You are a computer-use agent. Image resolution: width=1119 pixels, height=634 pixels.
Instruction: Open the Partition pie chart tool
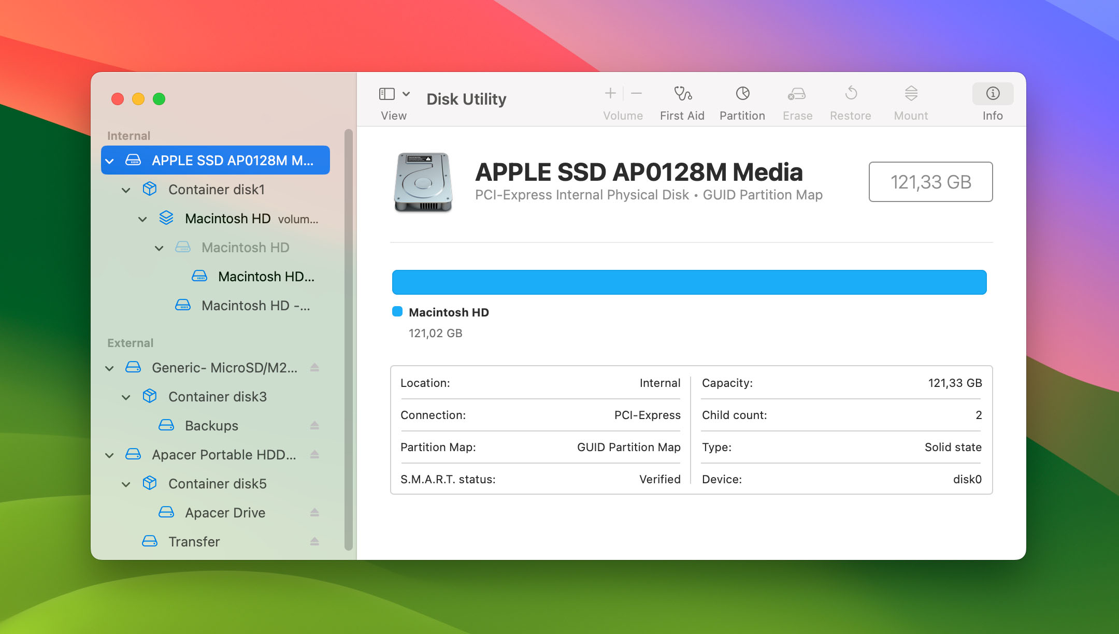(x=742, y=94)
